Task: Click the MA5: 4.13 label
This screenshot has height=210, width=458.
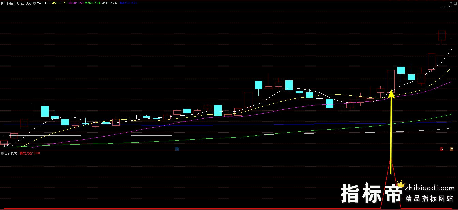Action: pos(43,3)
